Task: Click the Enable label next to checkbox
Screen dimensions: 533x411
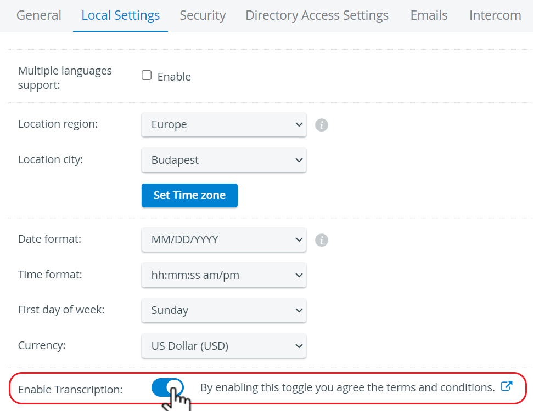Action: (174, 77)
